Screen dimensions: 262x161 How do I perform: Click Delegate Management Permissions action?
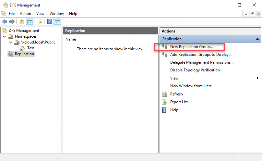pyautogui.click(x=202, y=62)
